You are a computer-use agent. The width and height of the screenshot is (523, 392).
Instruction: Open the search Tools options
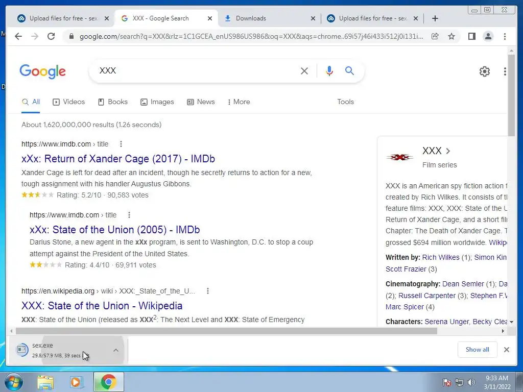pyautogui.click(x=345, y=102)
